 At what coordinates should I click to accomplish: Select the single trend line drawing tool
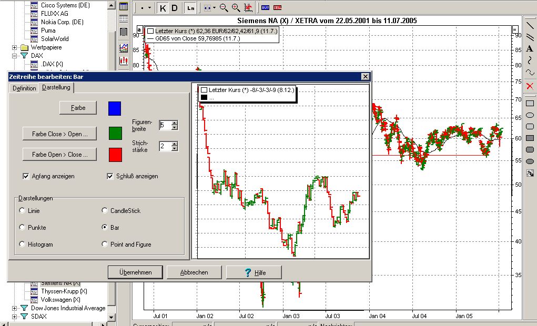[530, 25]
